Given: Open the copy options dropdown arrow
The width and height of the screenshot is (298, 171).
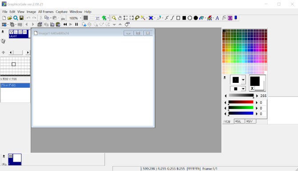Looking at the screenshot, I should (x=51, y=18).
